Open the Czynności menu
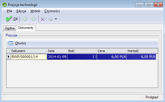 (52, 11)
